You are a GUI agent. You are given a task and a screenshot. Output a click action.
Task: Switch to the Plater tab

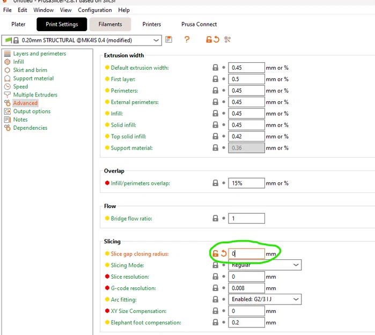pos(18,24)
